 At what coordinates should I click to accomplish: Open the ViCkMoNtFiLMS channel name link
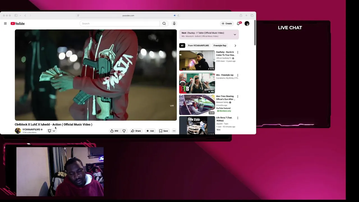pos(31,130)
